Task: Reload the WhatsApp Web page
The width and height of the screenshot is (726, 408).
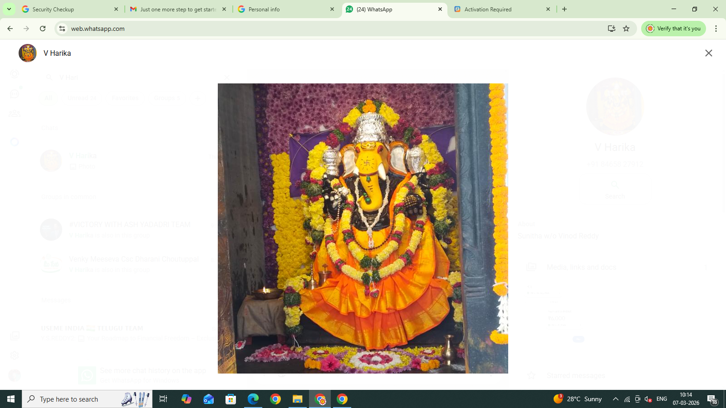Action: [43, 29]
